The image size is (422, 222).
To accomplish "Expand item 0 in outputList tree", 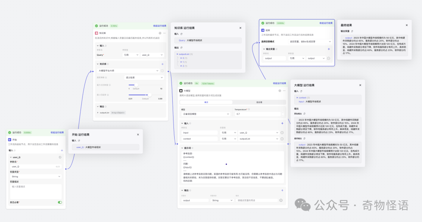I will [181, 58].
